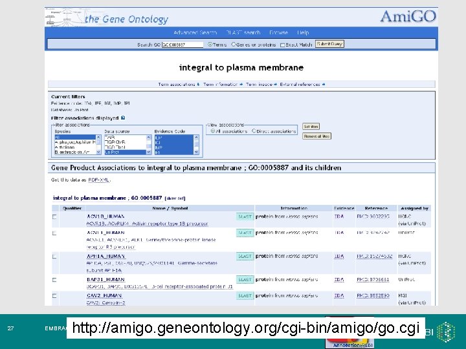Screen dimensions: 466x349
Task: Open the RDF-XML data link
Action: point(99,180)
